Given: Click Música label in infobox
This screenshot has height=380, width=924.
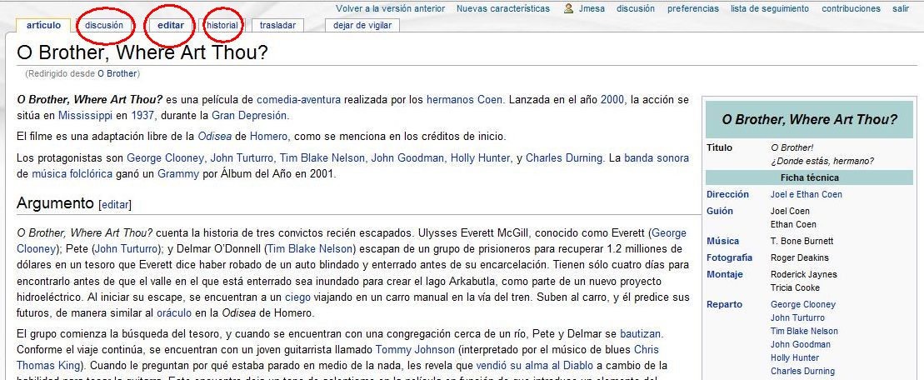Looking at the screenshot, I should coord(722,241).
